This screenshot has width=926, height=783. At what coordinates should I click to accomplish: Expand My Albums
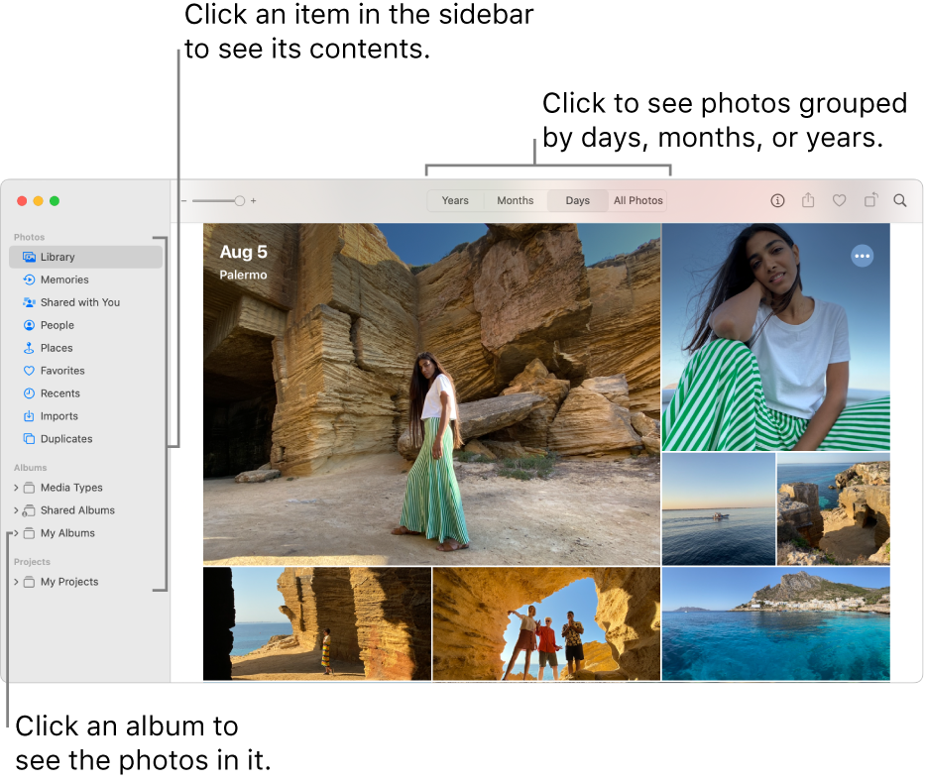(16, 532)
